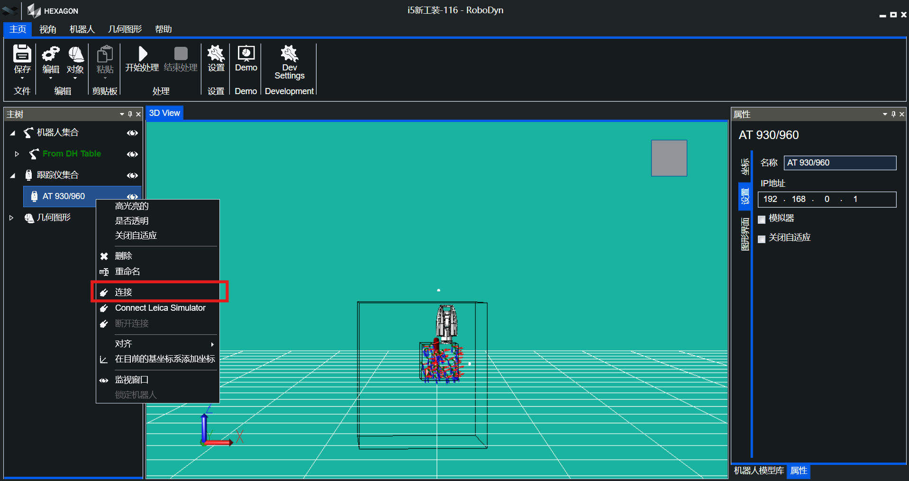
Task: Hide From DH Table using eye icon
Action: (132, 154)
